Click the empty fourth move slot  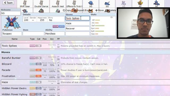coord(78,34)
